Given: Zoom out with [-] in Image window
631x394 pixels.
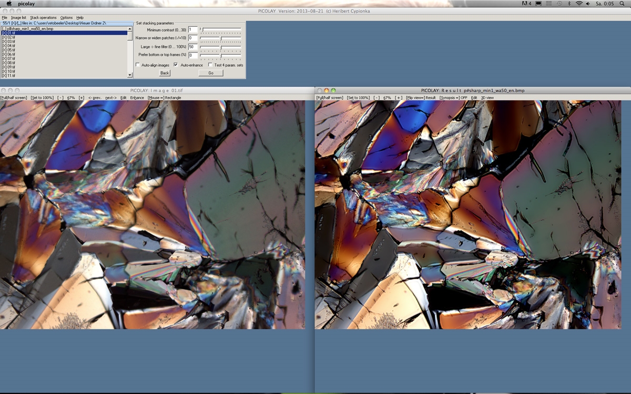Looking at the screenshot, I should click(x=60, y=98).
